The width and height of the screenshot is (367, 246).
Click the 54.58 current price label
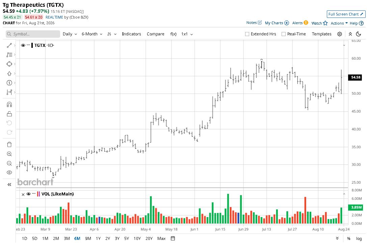point(356,77)
